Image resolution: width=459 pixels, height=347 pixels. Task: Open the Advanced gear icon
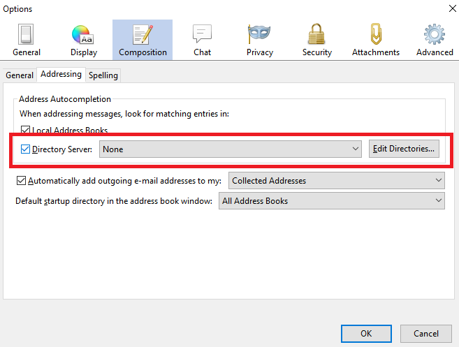435,35
